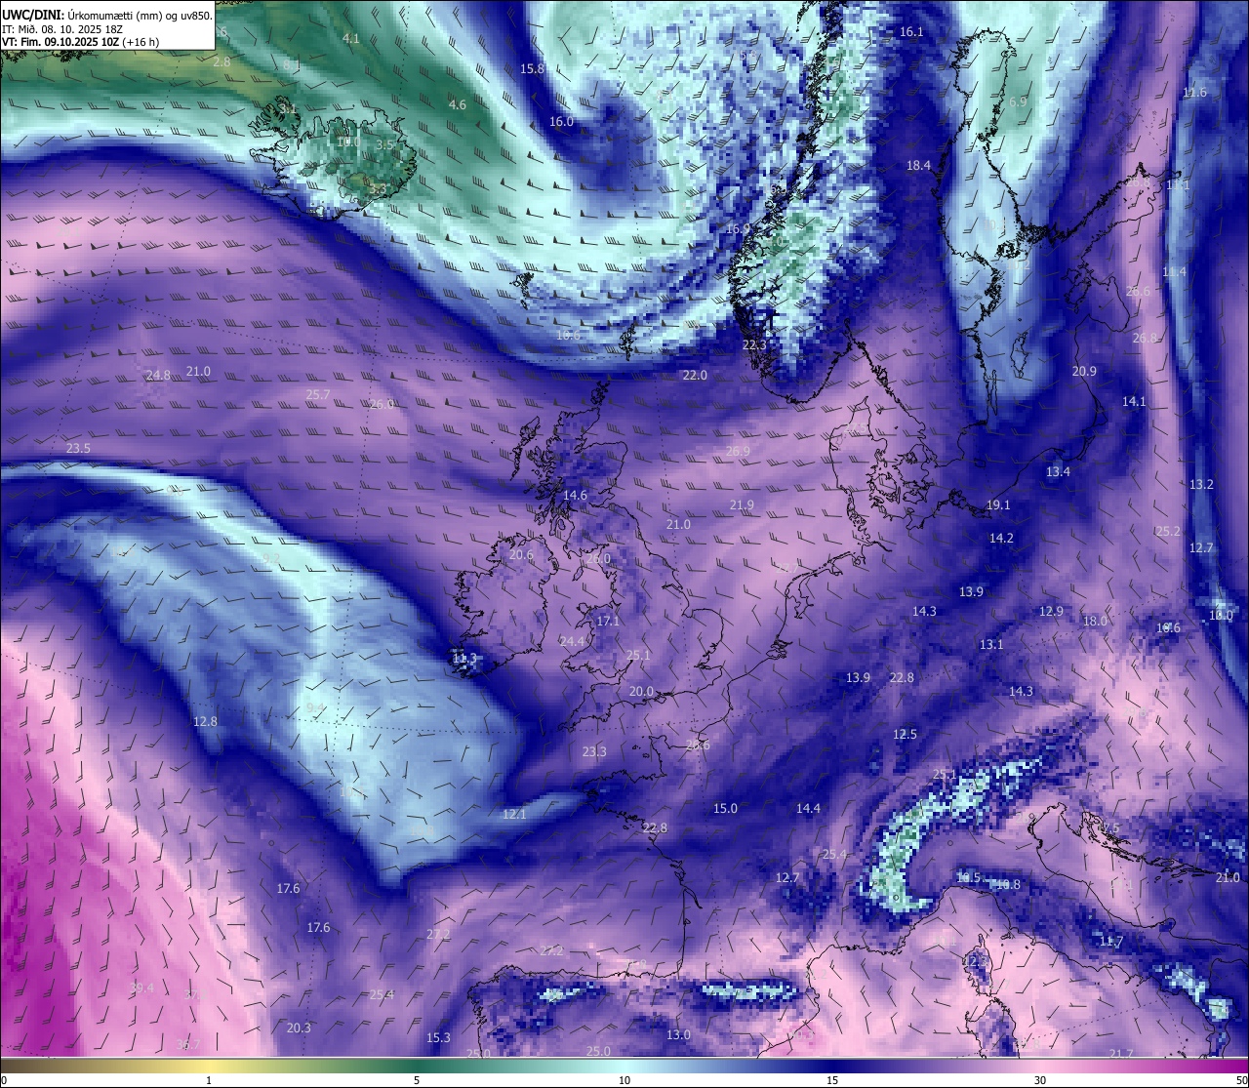Click the 14.4 value label

point(808,809)
